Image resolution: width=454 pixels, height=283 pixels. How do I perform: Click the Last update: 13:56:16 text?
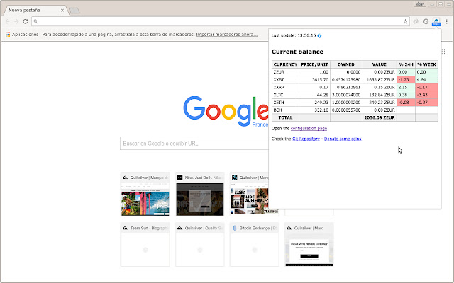pos(294,35)
